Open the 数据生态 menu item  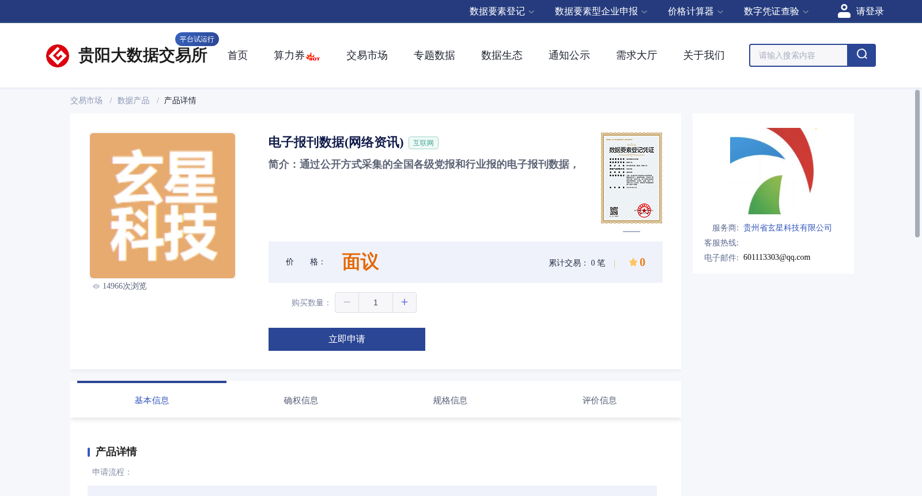tap(502, 55)
